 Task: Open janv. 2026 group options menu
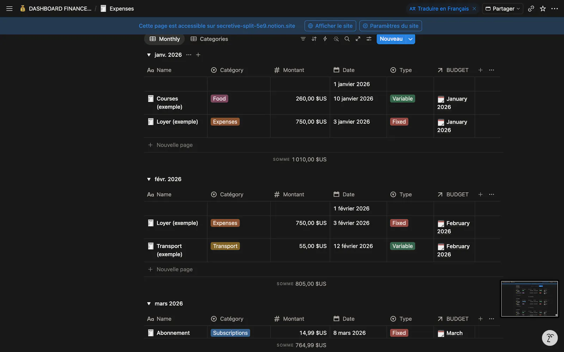[x=189, y=55]
